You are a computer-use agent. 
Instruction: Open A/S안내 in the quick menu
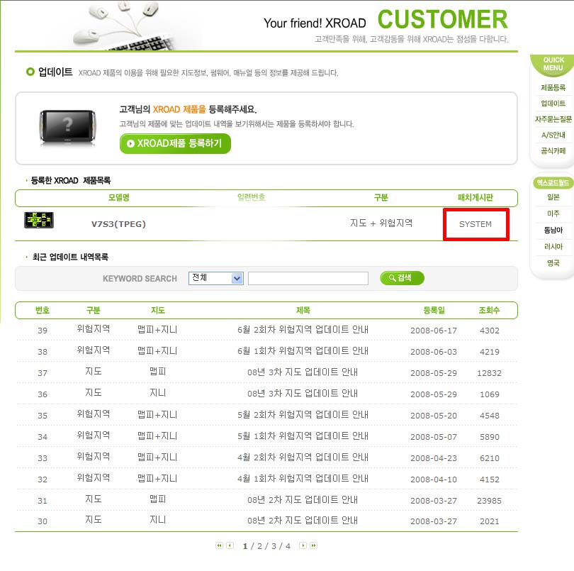coord(553,135)
